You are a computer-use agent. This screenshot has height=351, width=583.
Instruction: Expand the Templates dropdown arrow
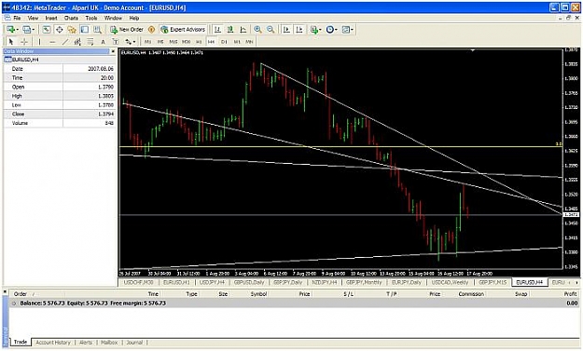click(x=352, y=29)
